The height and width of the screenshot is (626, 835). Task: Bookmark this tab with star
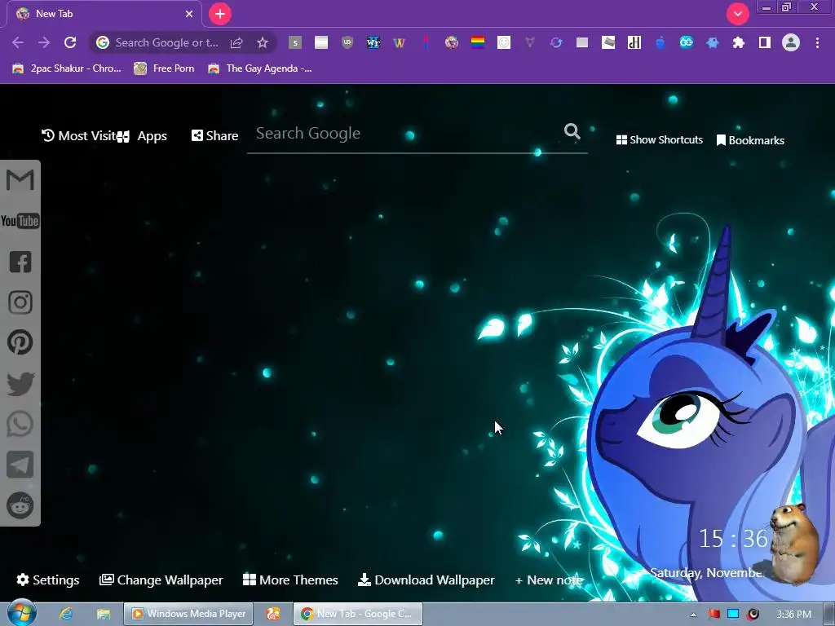tap(263, 42)
